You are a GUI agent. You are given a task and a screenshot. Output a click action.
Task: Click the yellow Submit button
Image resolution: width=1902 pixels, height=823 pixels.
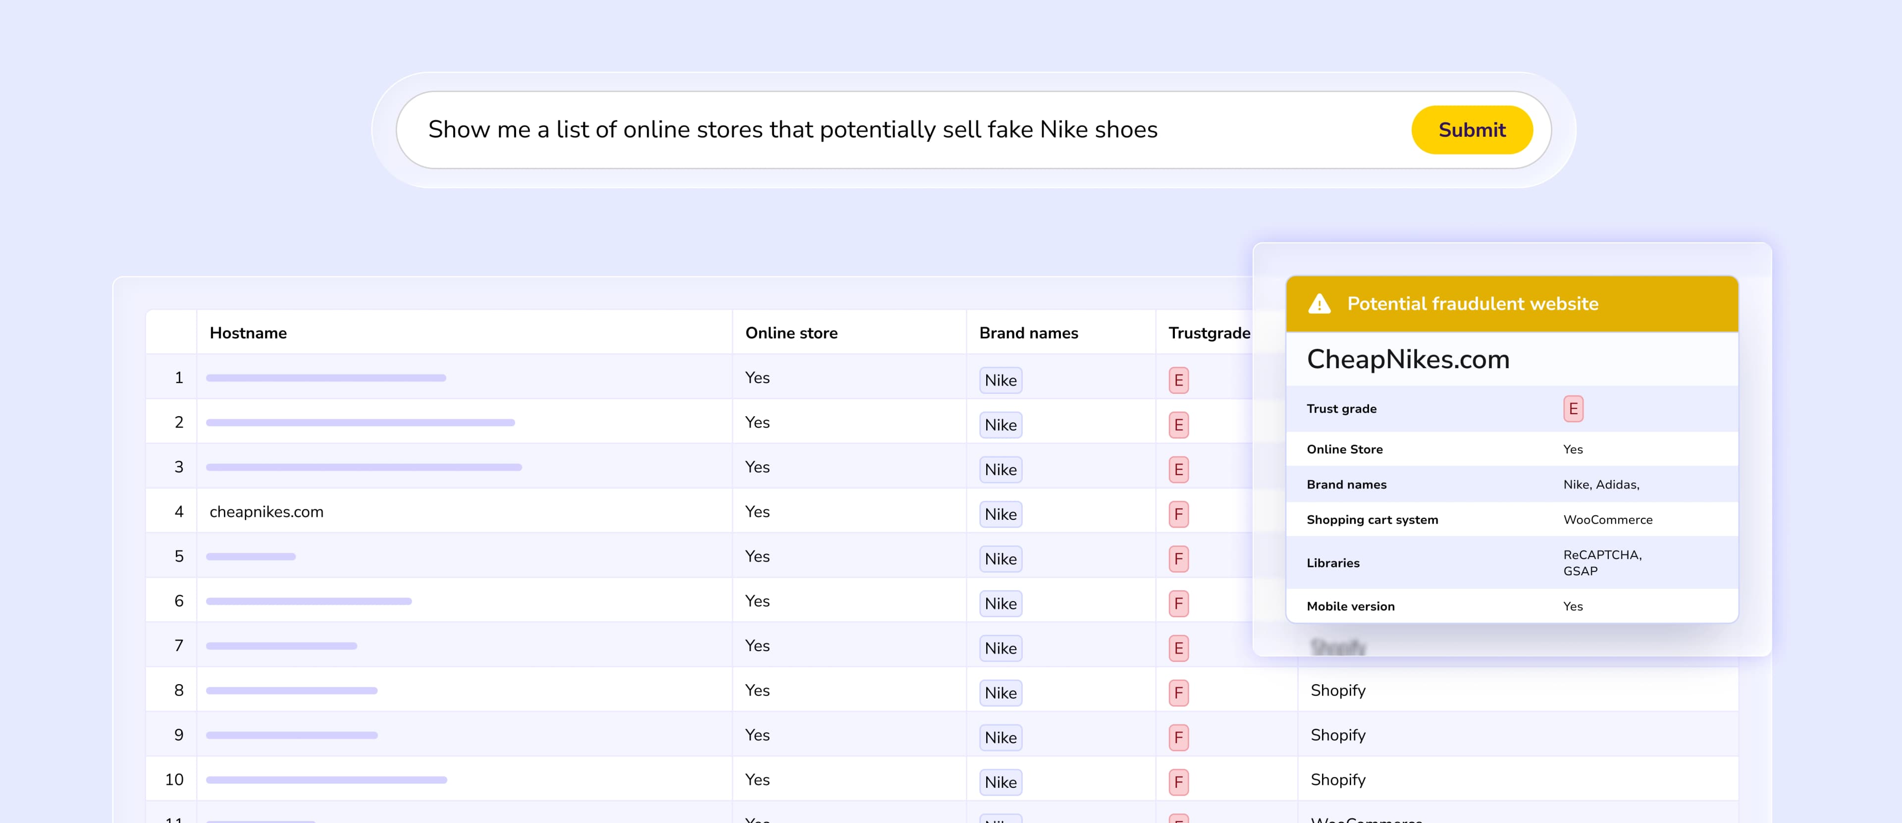pos(1471,130)
